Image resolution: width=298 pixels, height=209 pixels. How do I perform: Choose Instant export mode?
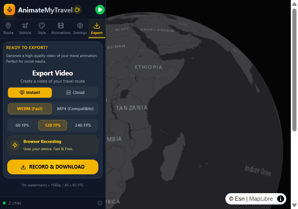coord(30,92)
